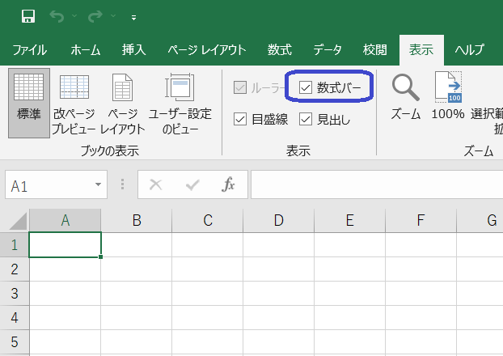Open Customize Quick Access Toolbar dropdown
Image resolution: width=503 pixels, height=356 pixels.
[133, 18]
